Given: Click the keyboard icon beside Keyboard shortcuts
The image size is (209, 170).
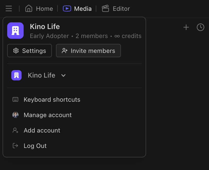Looking at the screenshot, I should pyautogui.click(x=15, y=99).
